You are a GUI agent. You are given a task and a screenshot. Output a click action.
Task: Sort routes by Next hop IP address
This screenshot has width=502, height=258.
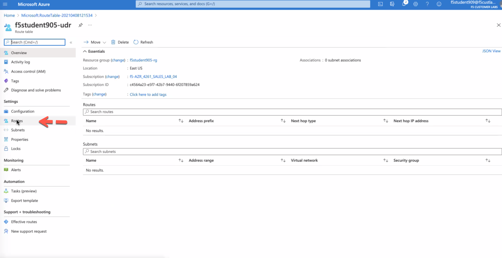(488, 121)
